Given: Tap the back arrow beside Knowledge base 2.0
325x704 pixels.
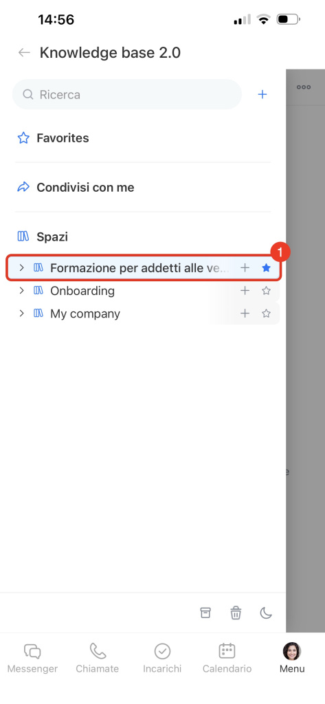Looking at the screenshot, I should click(x=24, y=53).
